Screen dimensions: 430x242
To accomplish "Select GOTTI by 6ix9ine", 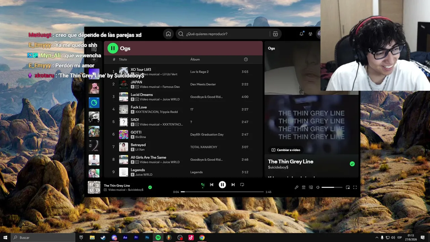I will tap(183, 134).
